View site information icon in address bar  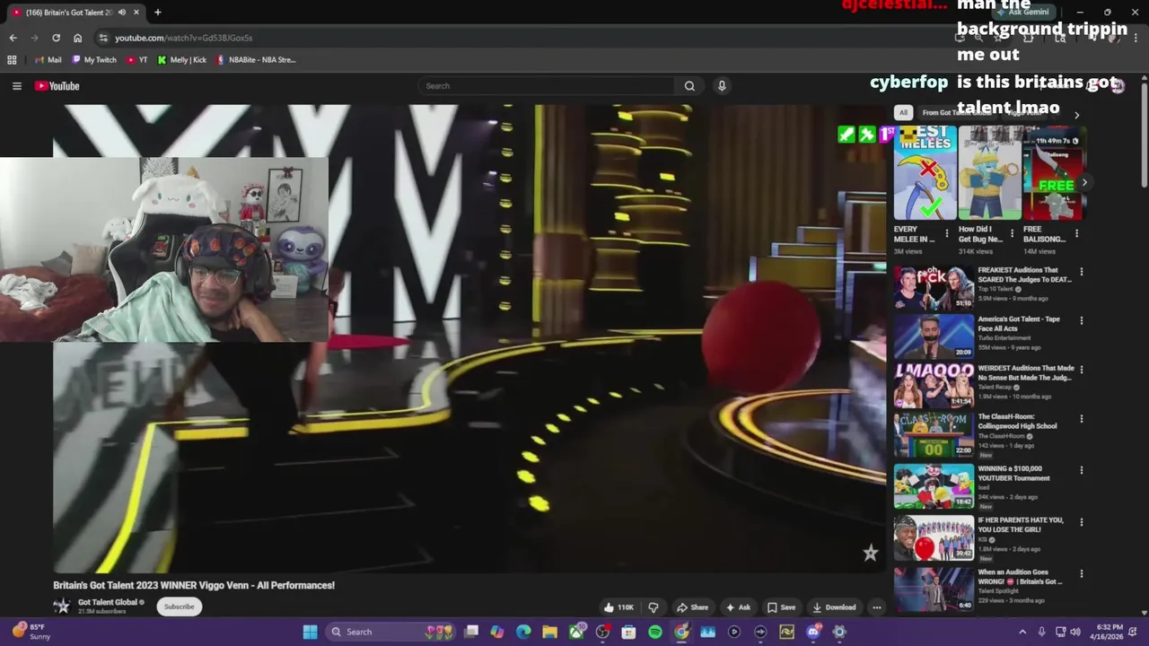(103, 38)
